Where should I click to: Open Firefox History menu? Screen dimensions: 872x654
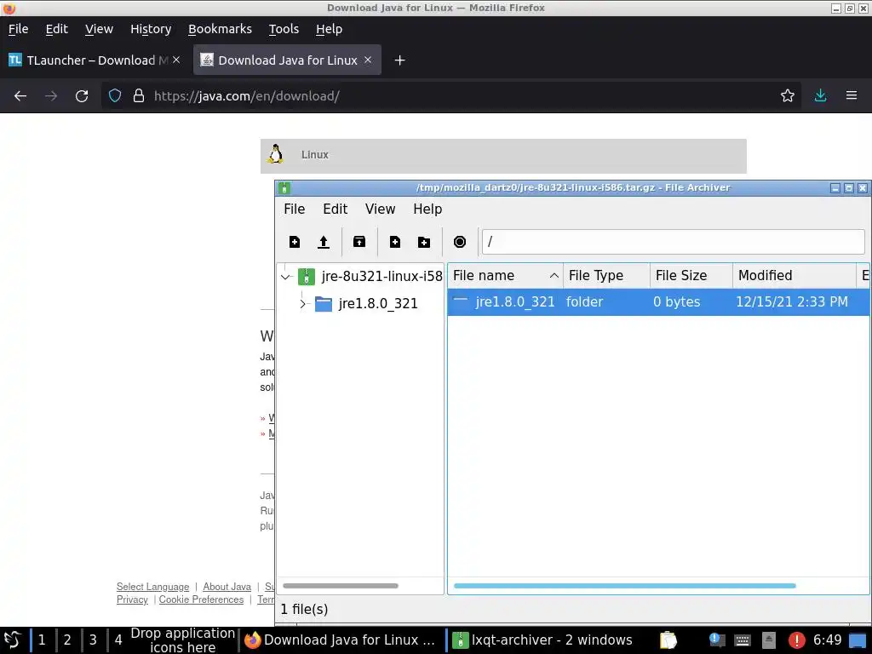151,29
